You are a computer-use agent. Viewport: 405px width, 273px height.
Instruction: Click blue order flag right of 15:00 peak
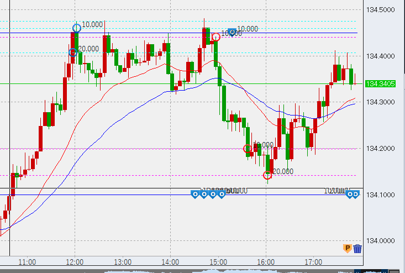tap(233, 32)
